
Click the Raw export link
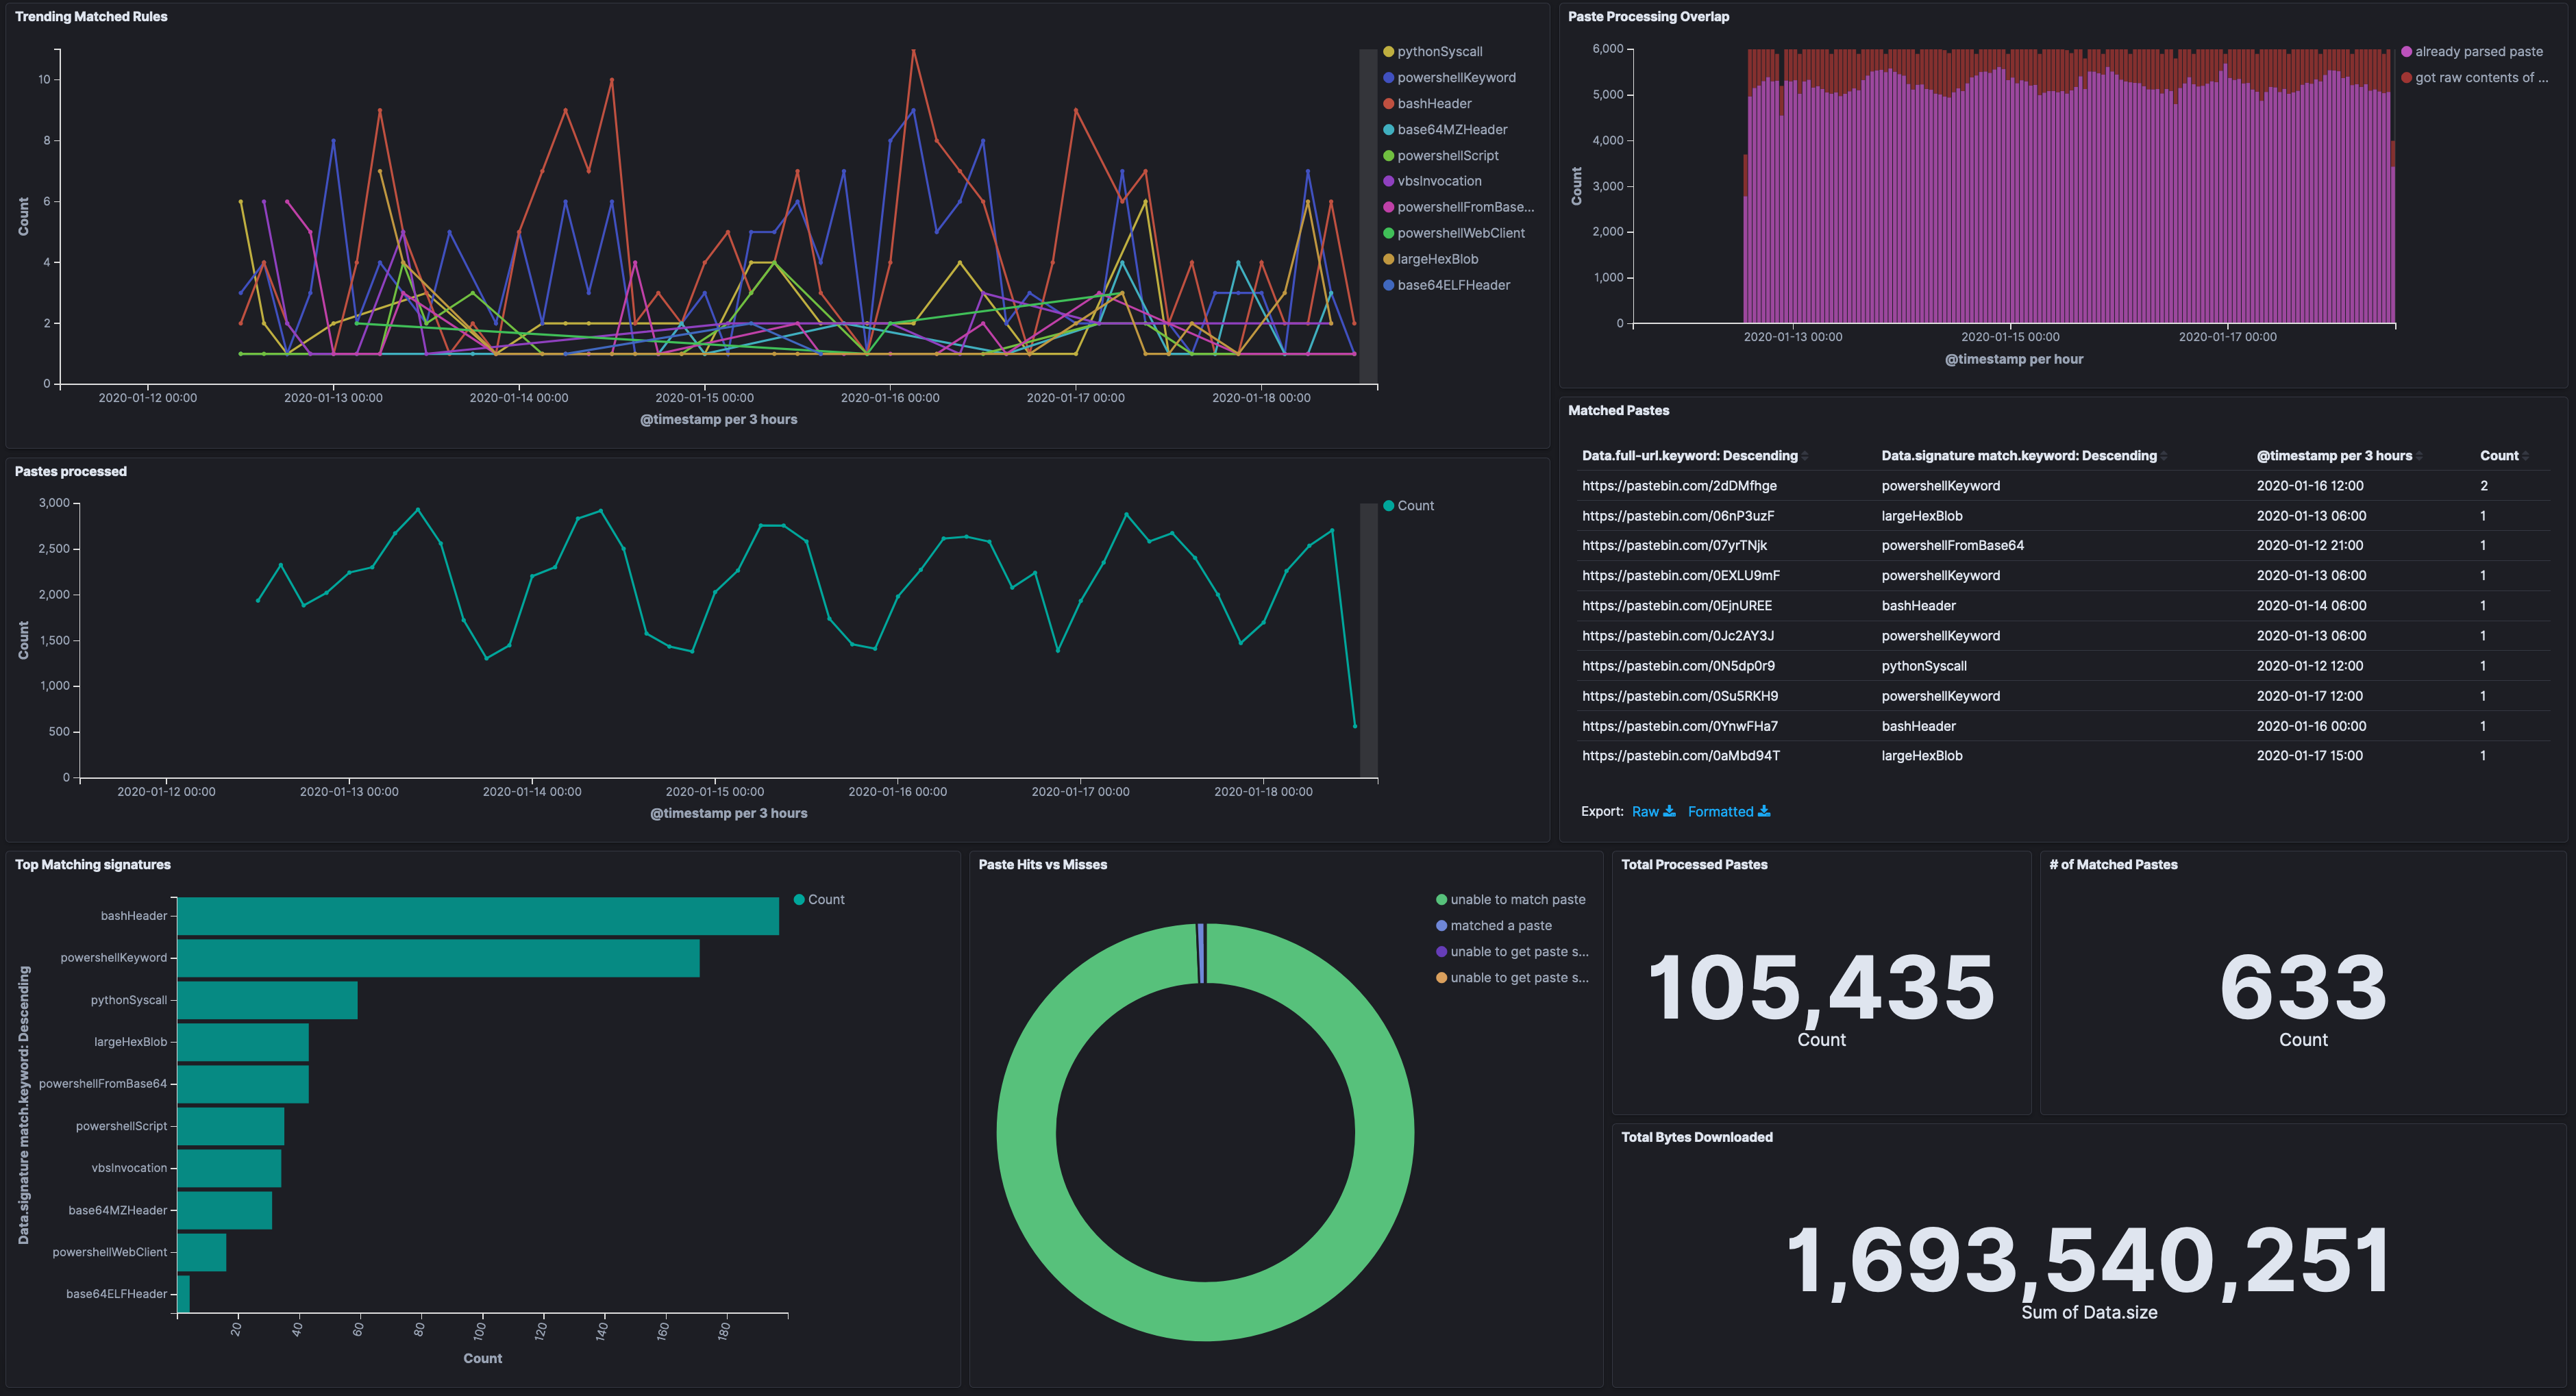[1645, 811]
